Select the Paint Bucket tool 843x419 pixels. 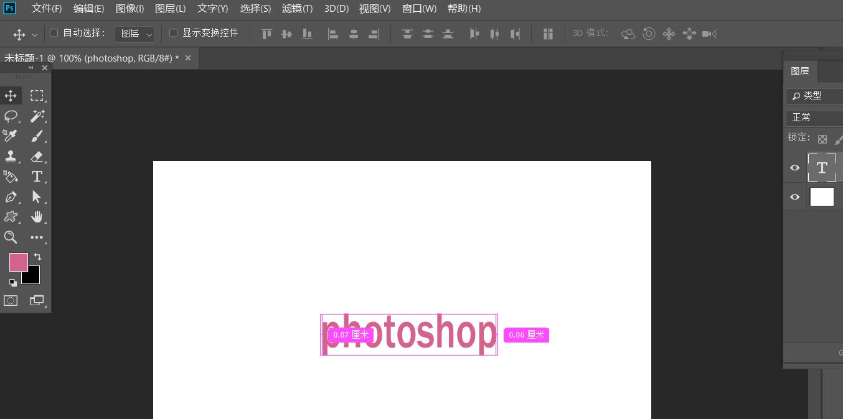click(x=11, y=177)
